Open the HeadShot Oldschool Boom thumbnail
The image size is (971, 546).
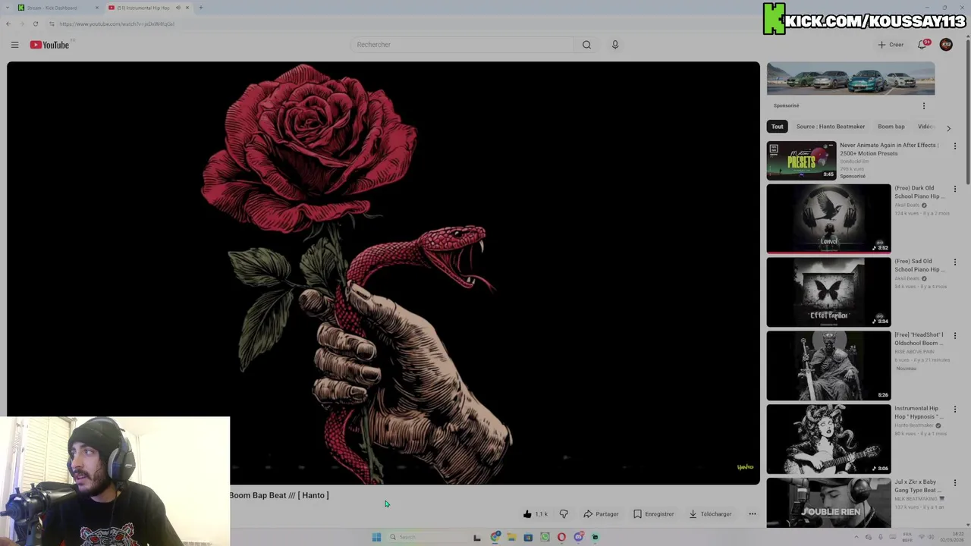828,366
